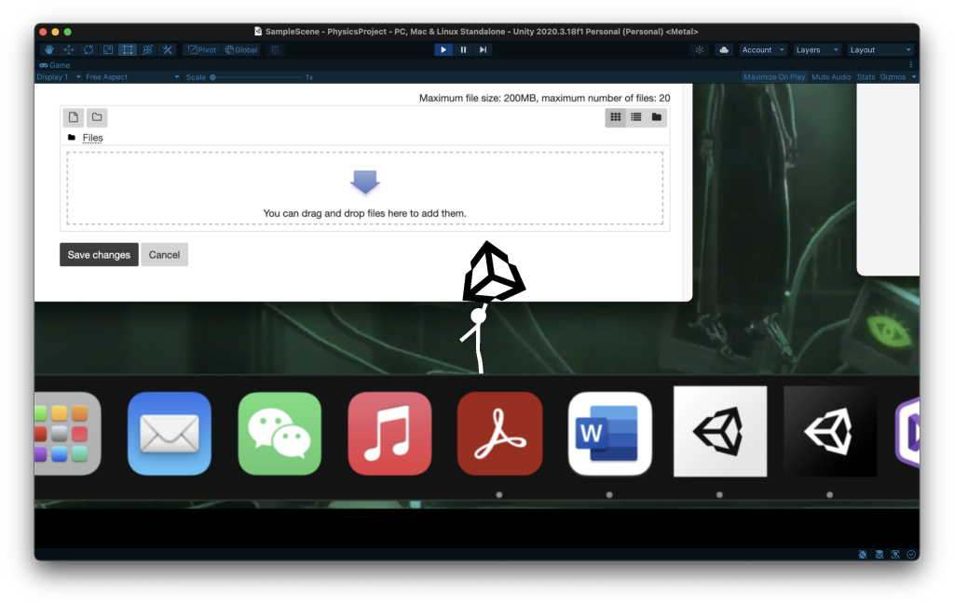Click the Step frame button

click(x=483, y=50)
